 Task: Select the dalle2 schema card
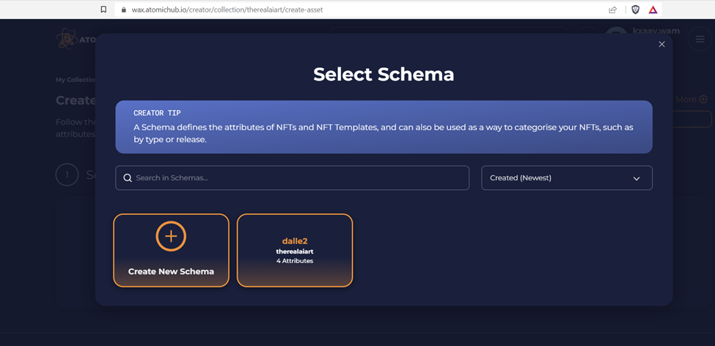295,250
